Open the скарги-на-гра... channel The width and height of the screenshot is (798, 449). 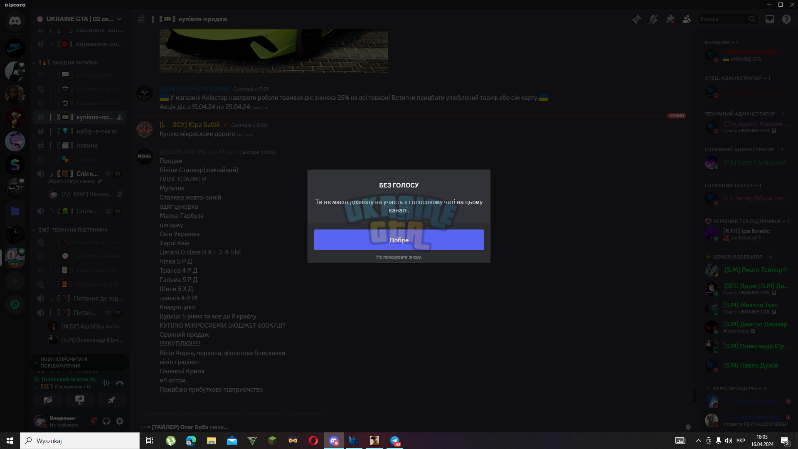pos(79,284)
